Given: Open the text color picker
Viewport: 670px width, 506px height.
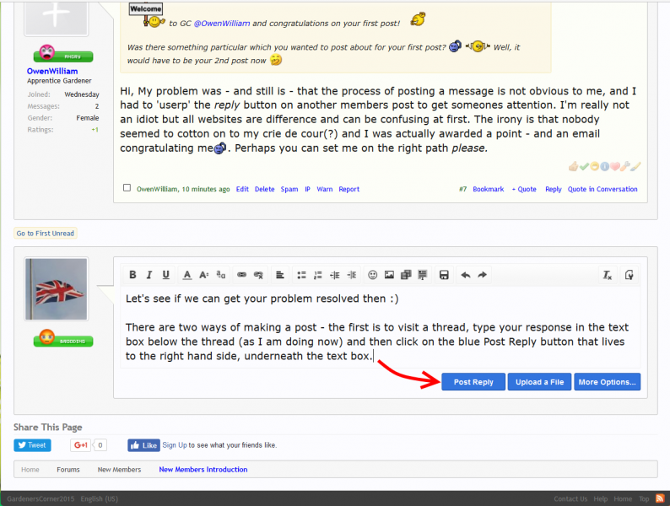Looking at the screenshot, I should pyautogui.click(x=187, y=275).
